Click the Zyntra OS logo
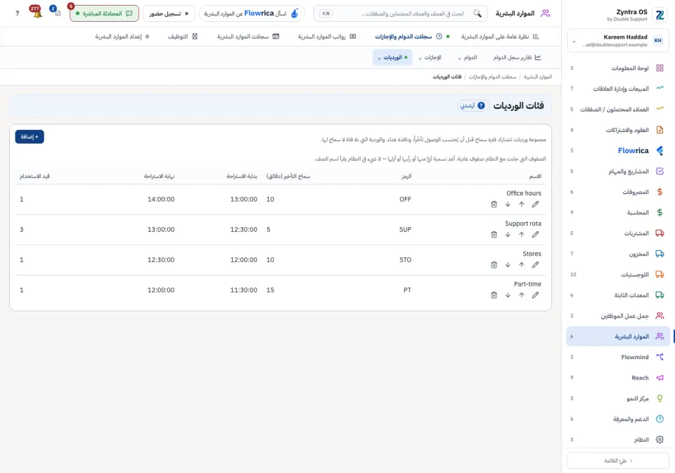 pyautogui.click(x=660, y=15)
